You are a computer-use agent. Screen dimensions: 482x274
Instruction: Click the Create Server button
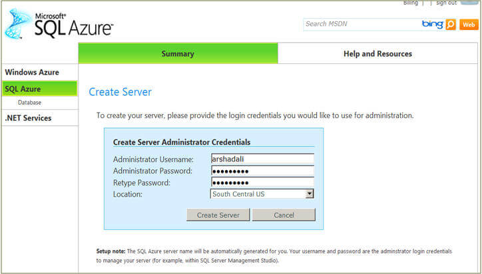(218, 215)
